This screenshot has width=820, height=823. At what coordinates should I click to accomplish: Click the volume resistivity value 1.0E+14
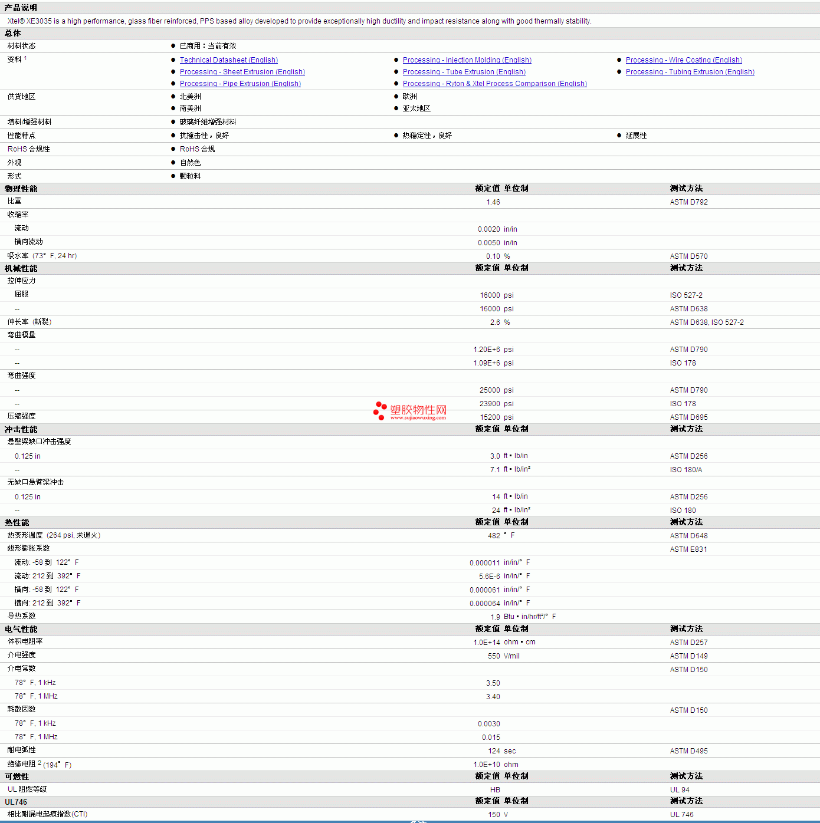pos(487,643)
